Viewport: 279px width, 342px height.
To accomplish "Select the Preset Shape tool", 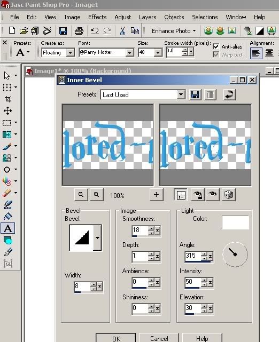I will click(x=8, y=240).
